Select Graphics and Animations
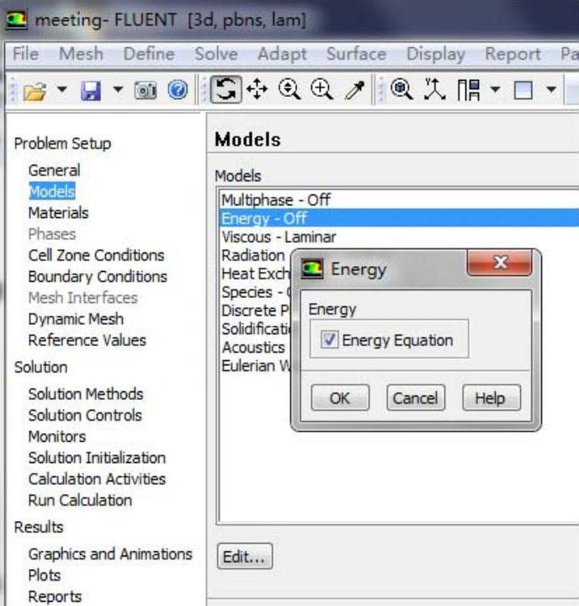Screen dimensions: 579x606 110,554
